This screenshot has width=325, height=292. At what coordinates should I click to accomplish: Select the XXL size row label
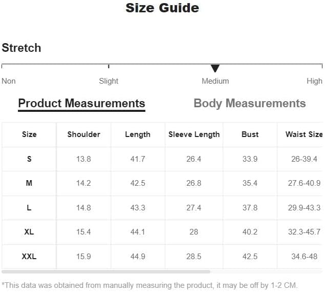click(x=29, y=256)
